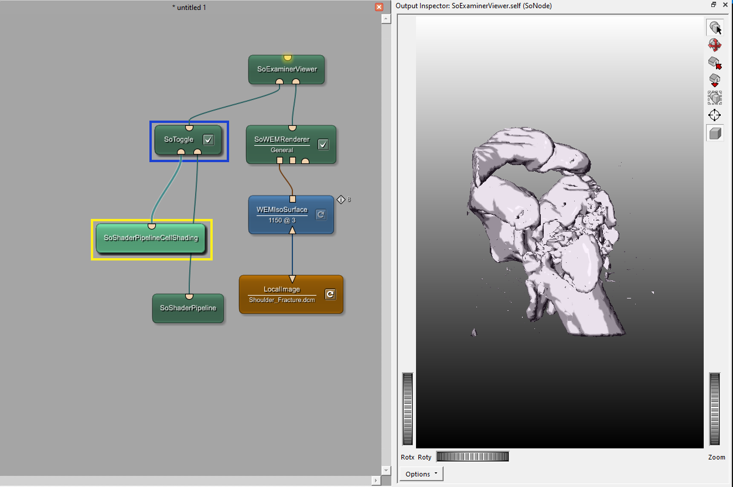
Task: Open the Options dropdown menu
Action: click(x=421, y=474)
